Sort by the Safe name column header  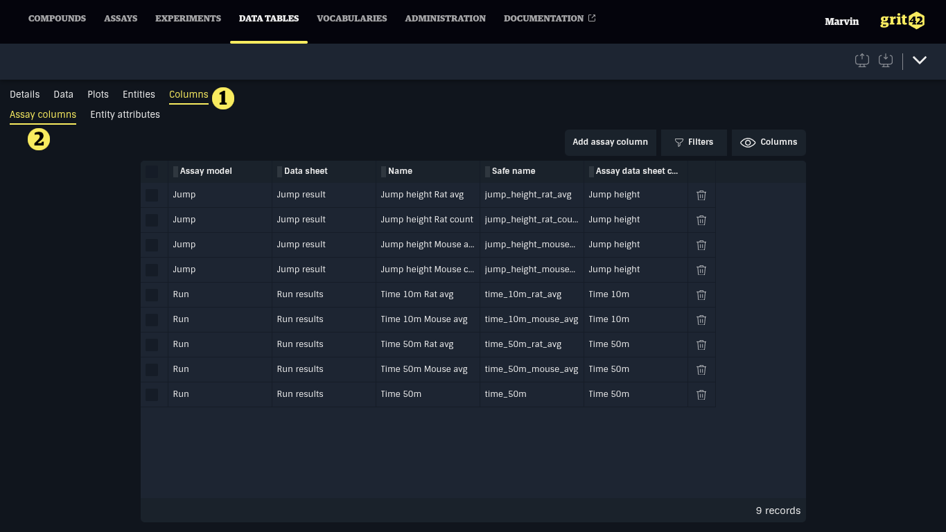click(513, 171)
